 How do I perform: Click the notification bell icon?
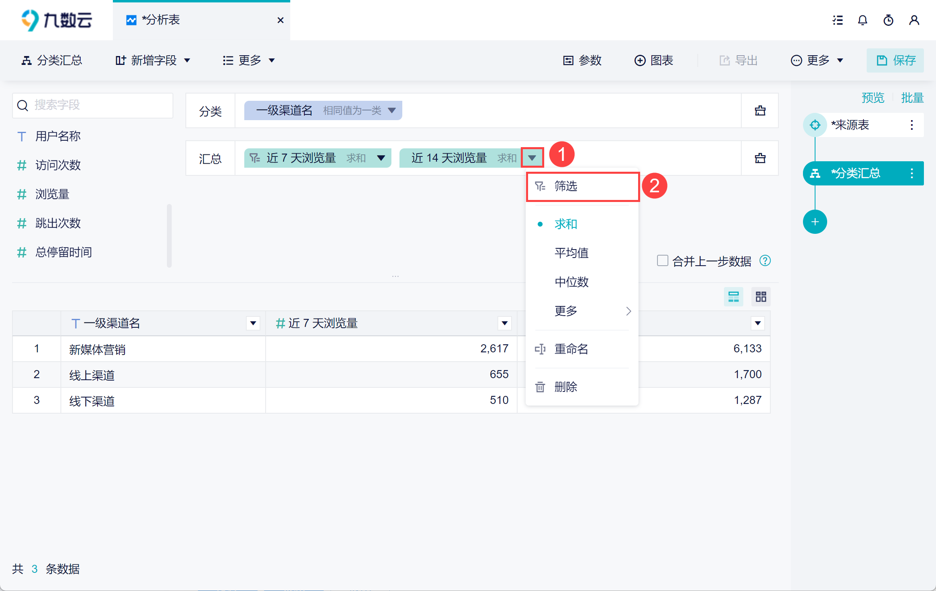tap(862, 20)
